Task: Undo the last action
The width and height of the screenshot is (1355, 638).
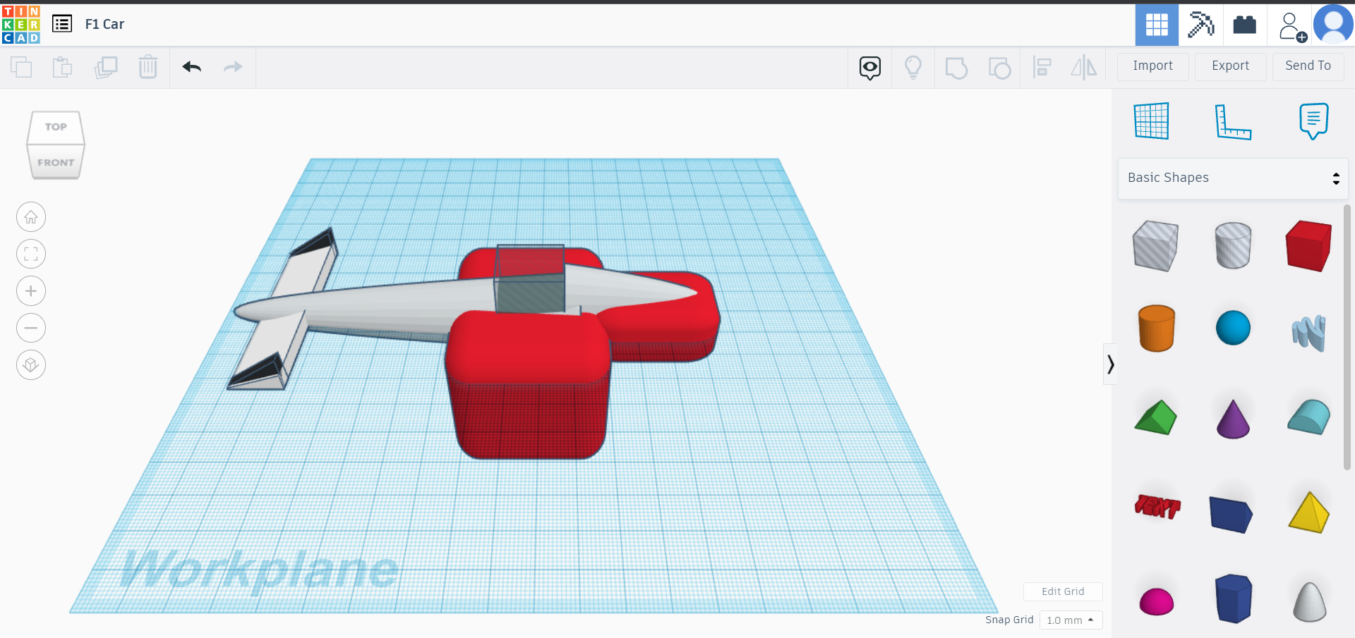Action: pos(192,67)
